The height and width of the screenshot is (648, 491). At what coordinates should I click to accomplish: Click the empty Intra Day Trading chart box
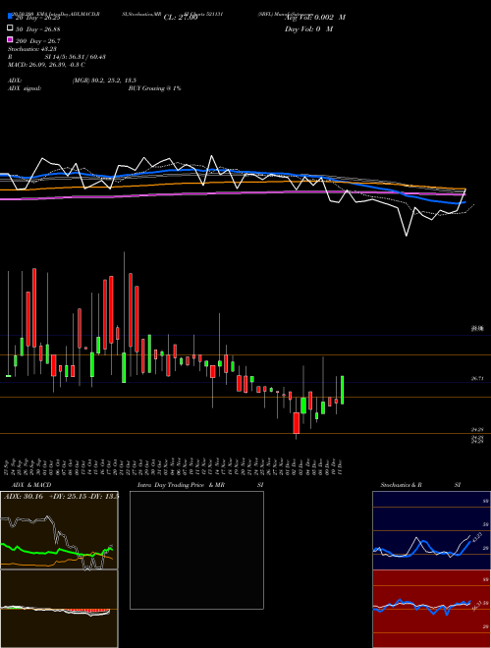pyautogui.click(x=196, y=550)
